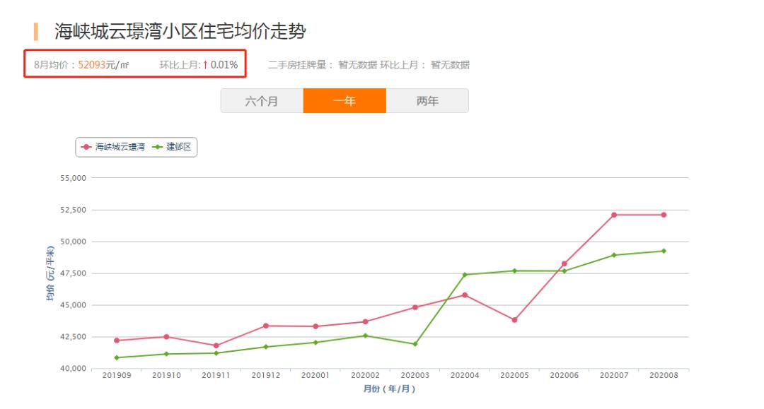This screenshot has height=409, width=764.
Task: Click the green 建邺区 point for 201909
Action: [117, 357]
